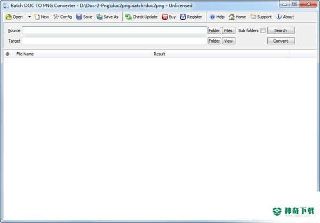Open a batch project with Open icon

click(x=14, y=17)
